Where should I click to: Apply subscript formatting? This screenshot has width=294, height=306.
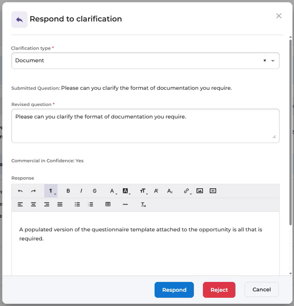pos(170,191)
